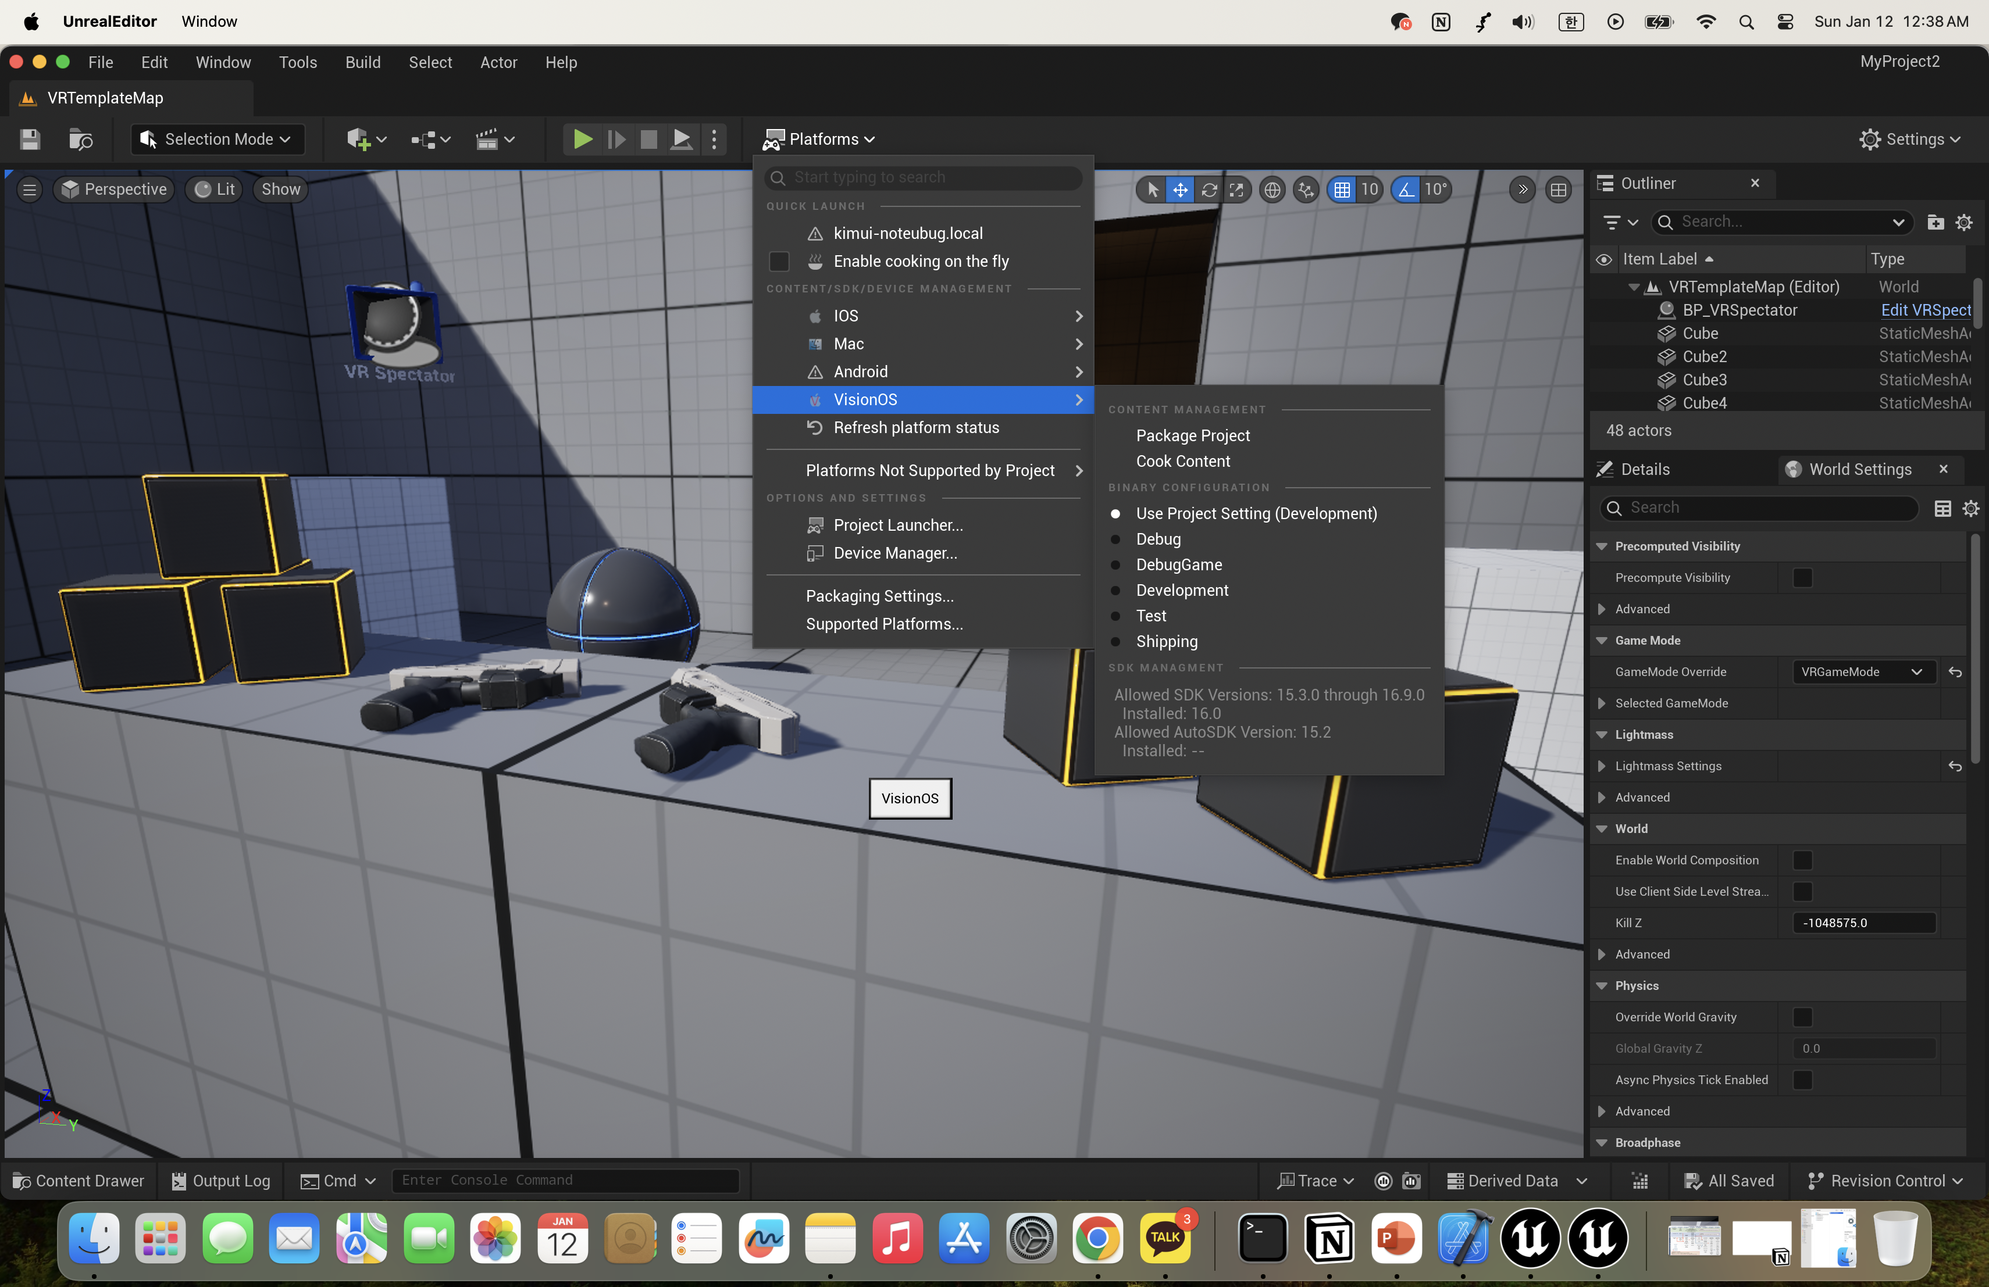Open the Selection Mode dropdown

(x=216, y=140)
